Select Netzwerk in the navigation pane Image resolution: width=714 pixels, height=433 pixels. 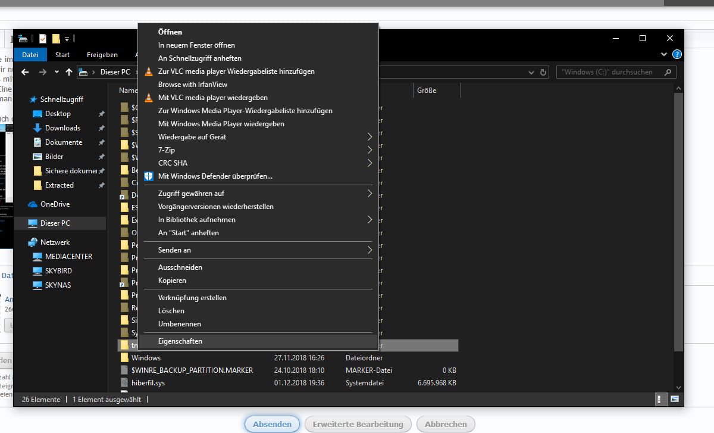[55, 242]
